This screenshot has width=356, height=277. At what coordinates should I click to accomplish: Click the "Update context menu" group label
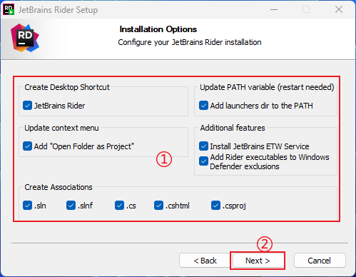tap(61, 128)
